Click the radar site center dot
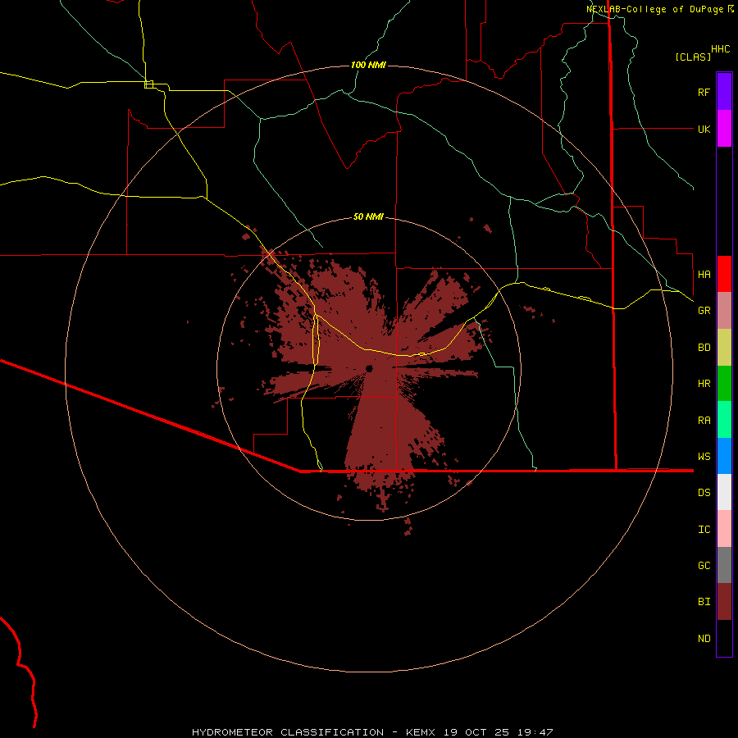Viewport: 738px width, 738px height. [x=369, y=368]
